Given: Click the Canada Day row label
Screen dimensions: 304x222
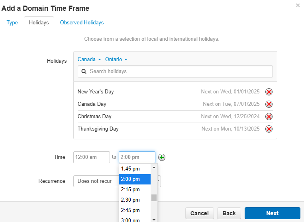Looking at the screenshot, I should (92, 104).
